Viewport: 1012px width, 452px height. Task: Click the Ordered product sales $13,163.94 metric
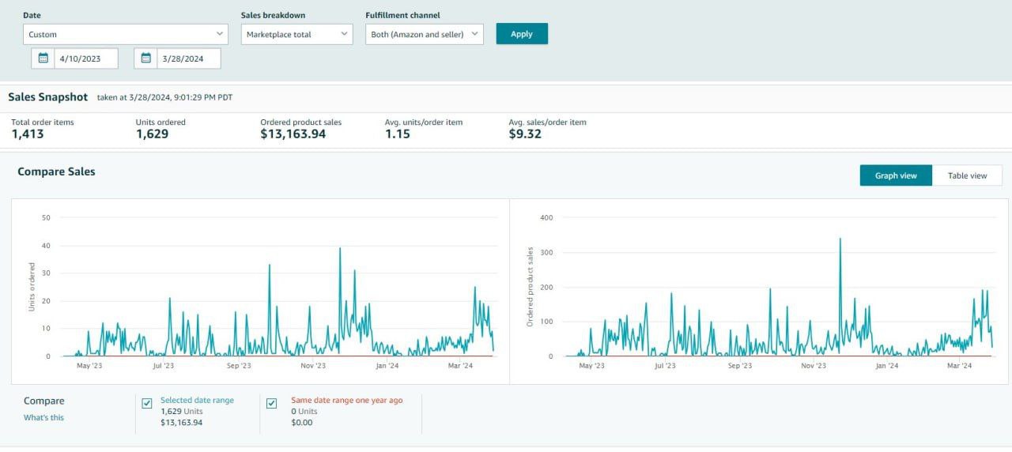coord(293,134)
